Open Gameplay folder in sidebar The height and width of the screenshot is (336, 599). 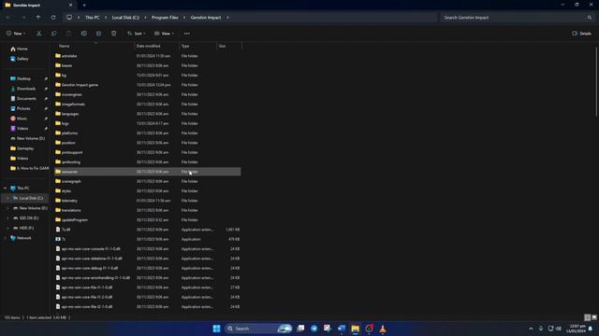[22, 148]
